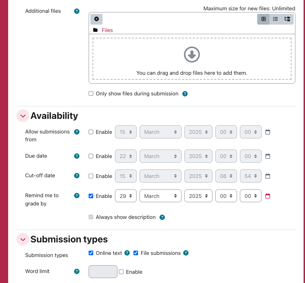305x283 pixels.
Task: Open help for Remind me to grade by
Action: coord(77,195)
